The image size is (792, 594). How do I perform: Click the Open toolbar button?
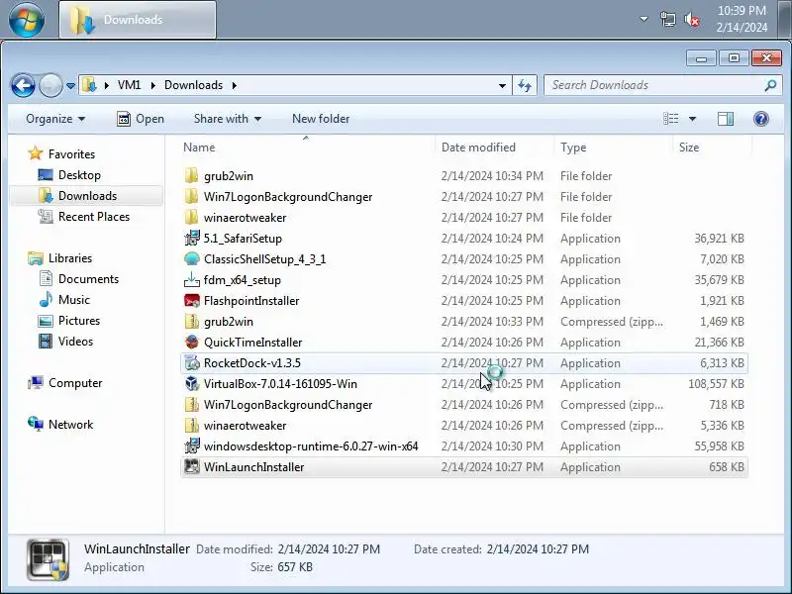(x=141, y=119)
